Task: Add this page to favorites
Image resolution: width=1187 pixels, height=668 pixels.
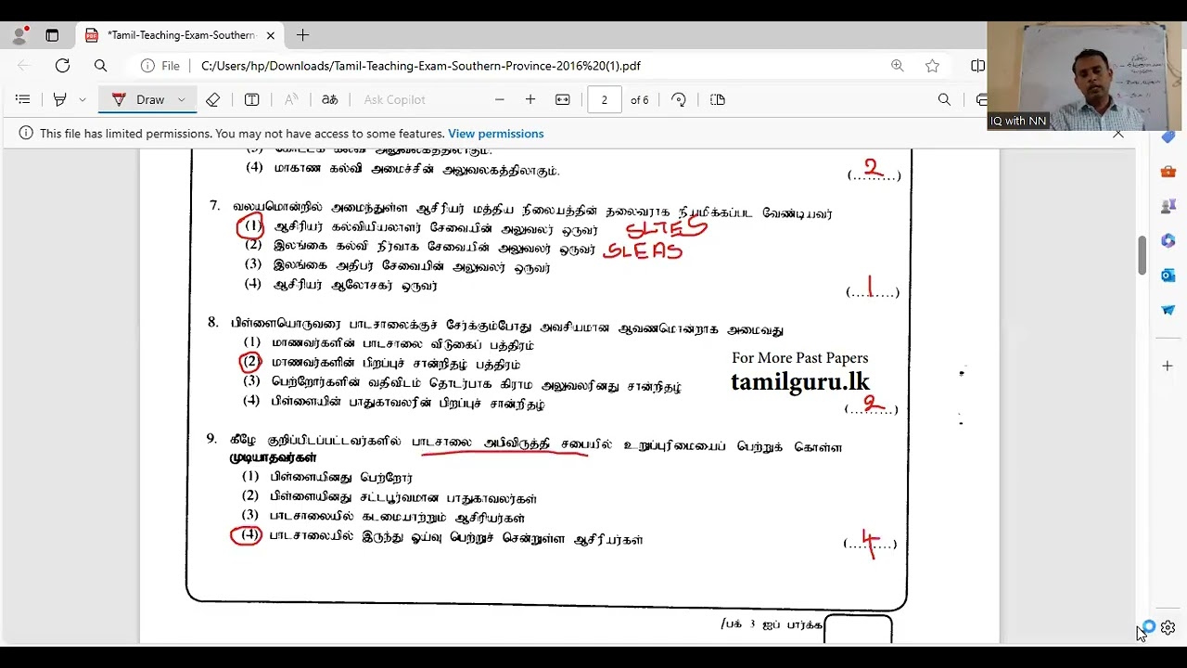Action: [x=932, y=66]
